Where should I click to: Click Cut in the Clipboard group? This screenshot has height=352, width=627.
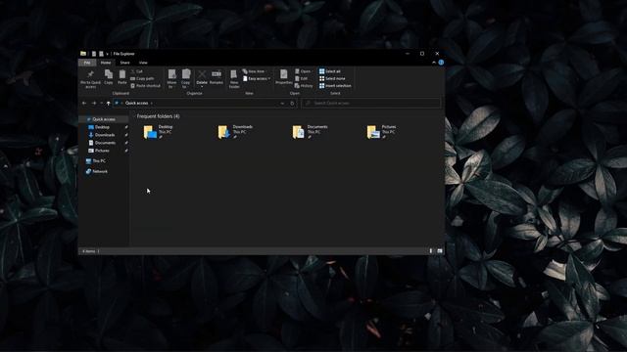pyautogui.click(x=137, y=71)
